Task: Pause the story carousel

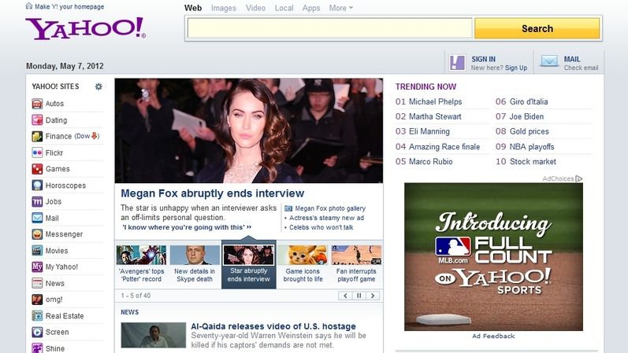Action: point(359,296)
